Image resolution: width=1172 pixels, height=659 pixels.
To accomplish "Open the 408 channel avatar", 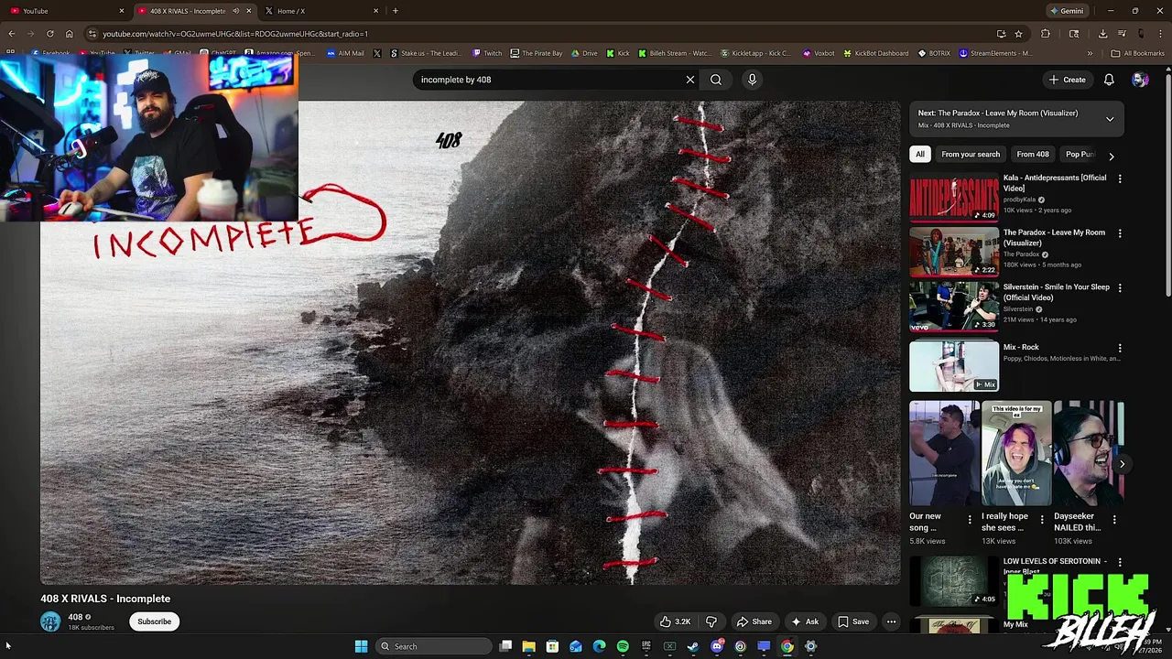I will [x=50, y=621].
